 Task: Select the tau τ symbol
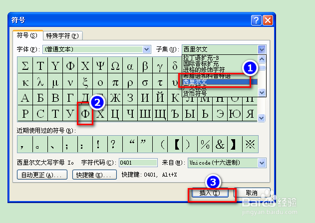(x=160, y=82)
